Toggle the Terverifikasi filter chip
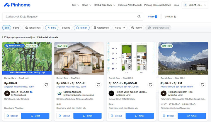The height and width of the screenshot is (122, 211). click(x=33, y=28)
